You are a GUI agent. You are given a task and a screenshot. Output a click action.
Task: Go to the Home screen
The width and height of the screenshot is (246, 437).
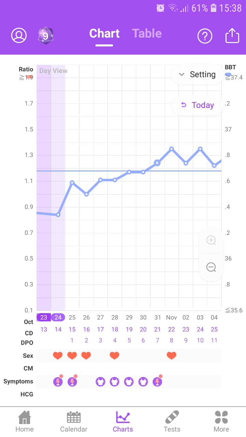25,422
